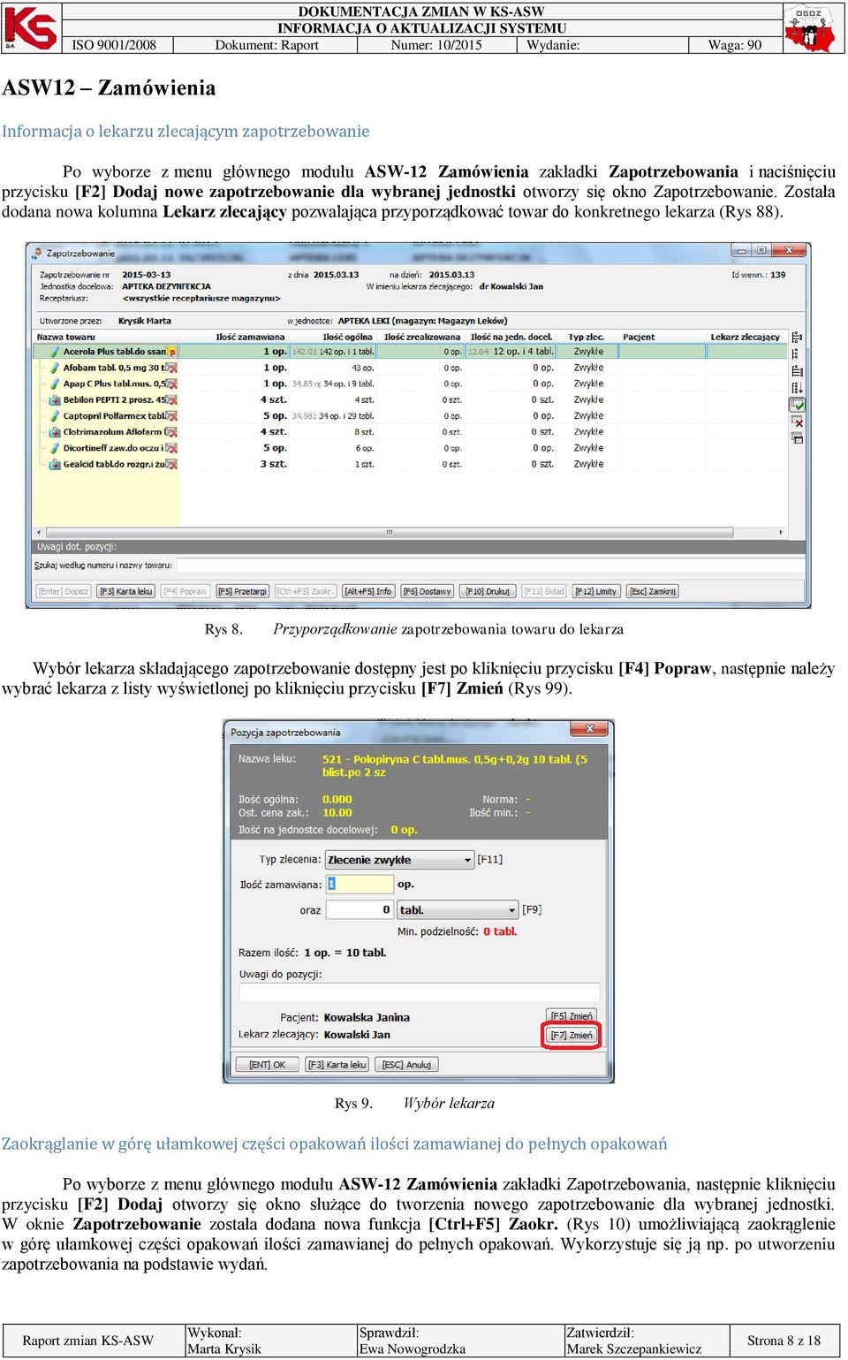
Task: Click the oraz quantity input field
Action: pos(360,909)
